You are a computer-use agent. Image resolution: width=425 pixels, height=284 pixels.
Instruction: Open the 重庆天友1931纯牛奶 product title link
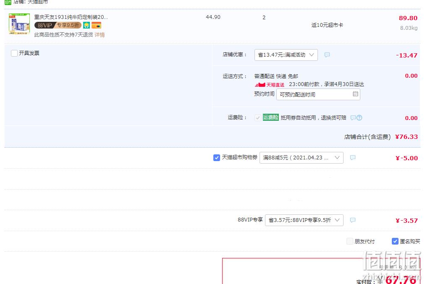pyautogui.click(x=71, y=17)
